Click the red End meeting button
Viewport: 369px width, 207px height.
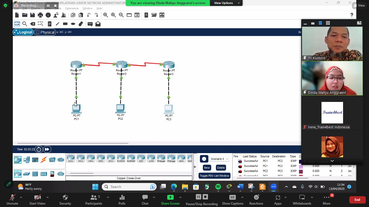pos(357,200)
